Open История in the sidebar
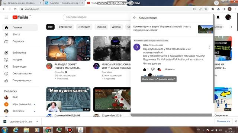238x133 pixels. (20, 59)
